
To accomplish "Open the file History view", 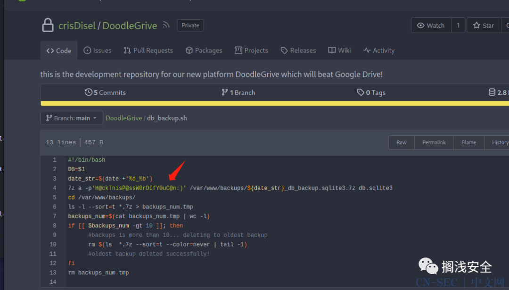I will tap(497, 142).
